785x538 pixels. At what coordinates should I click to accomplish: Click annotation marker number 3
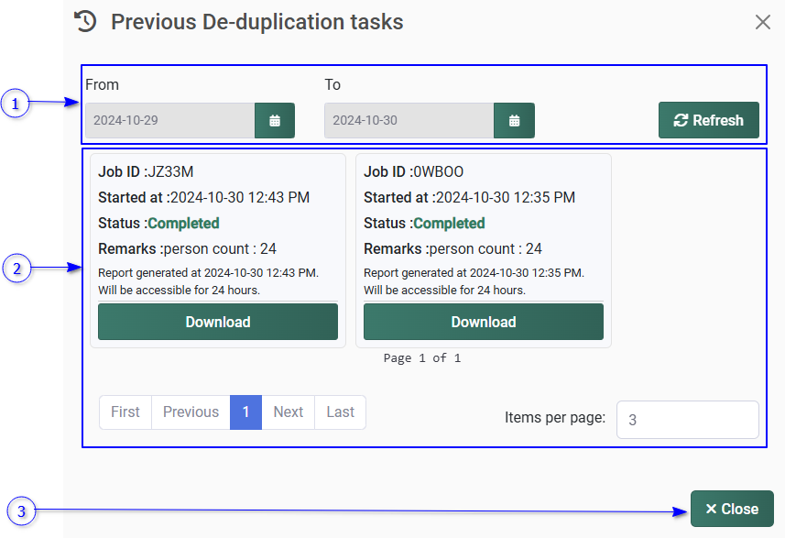coord(20,511)
